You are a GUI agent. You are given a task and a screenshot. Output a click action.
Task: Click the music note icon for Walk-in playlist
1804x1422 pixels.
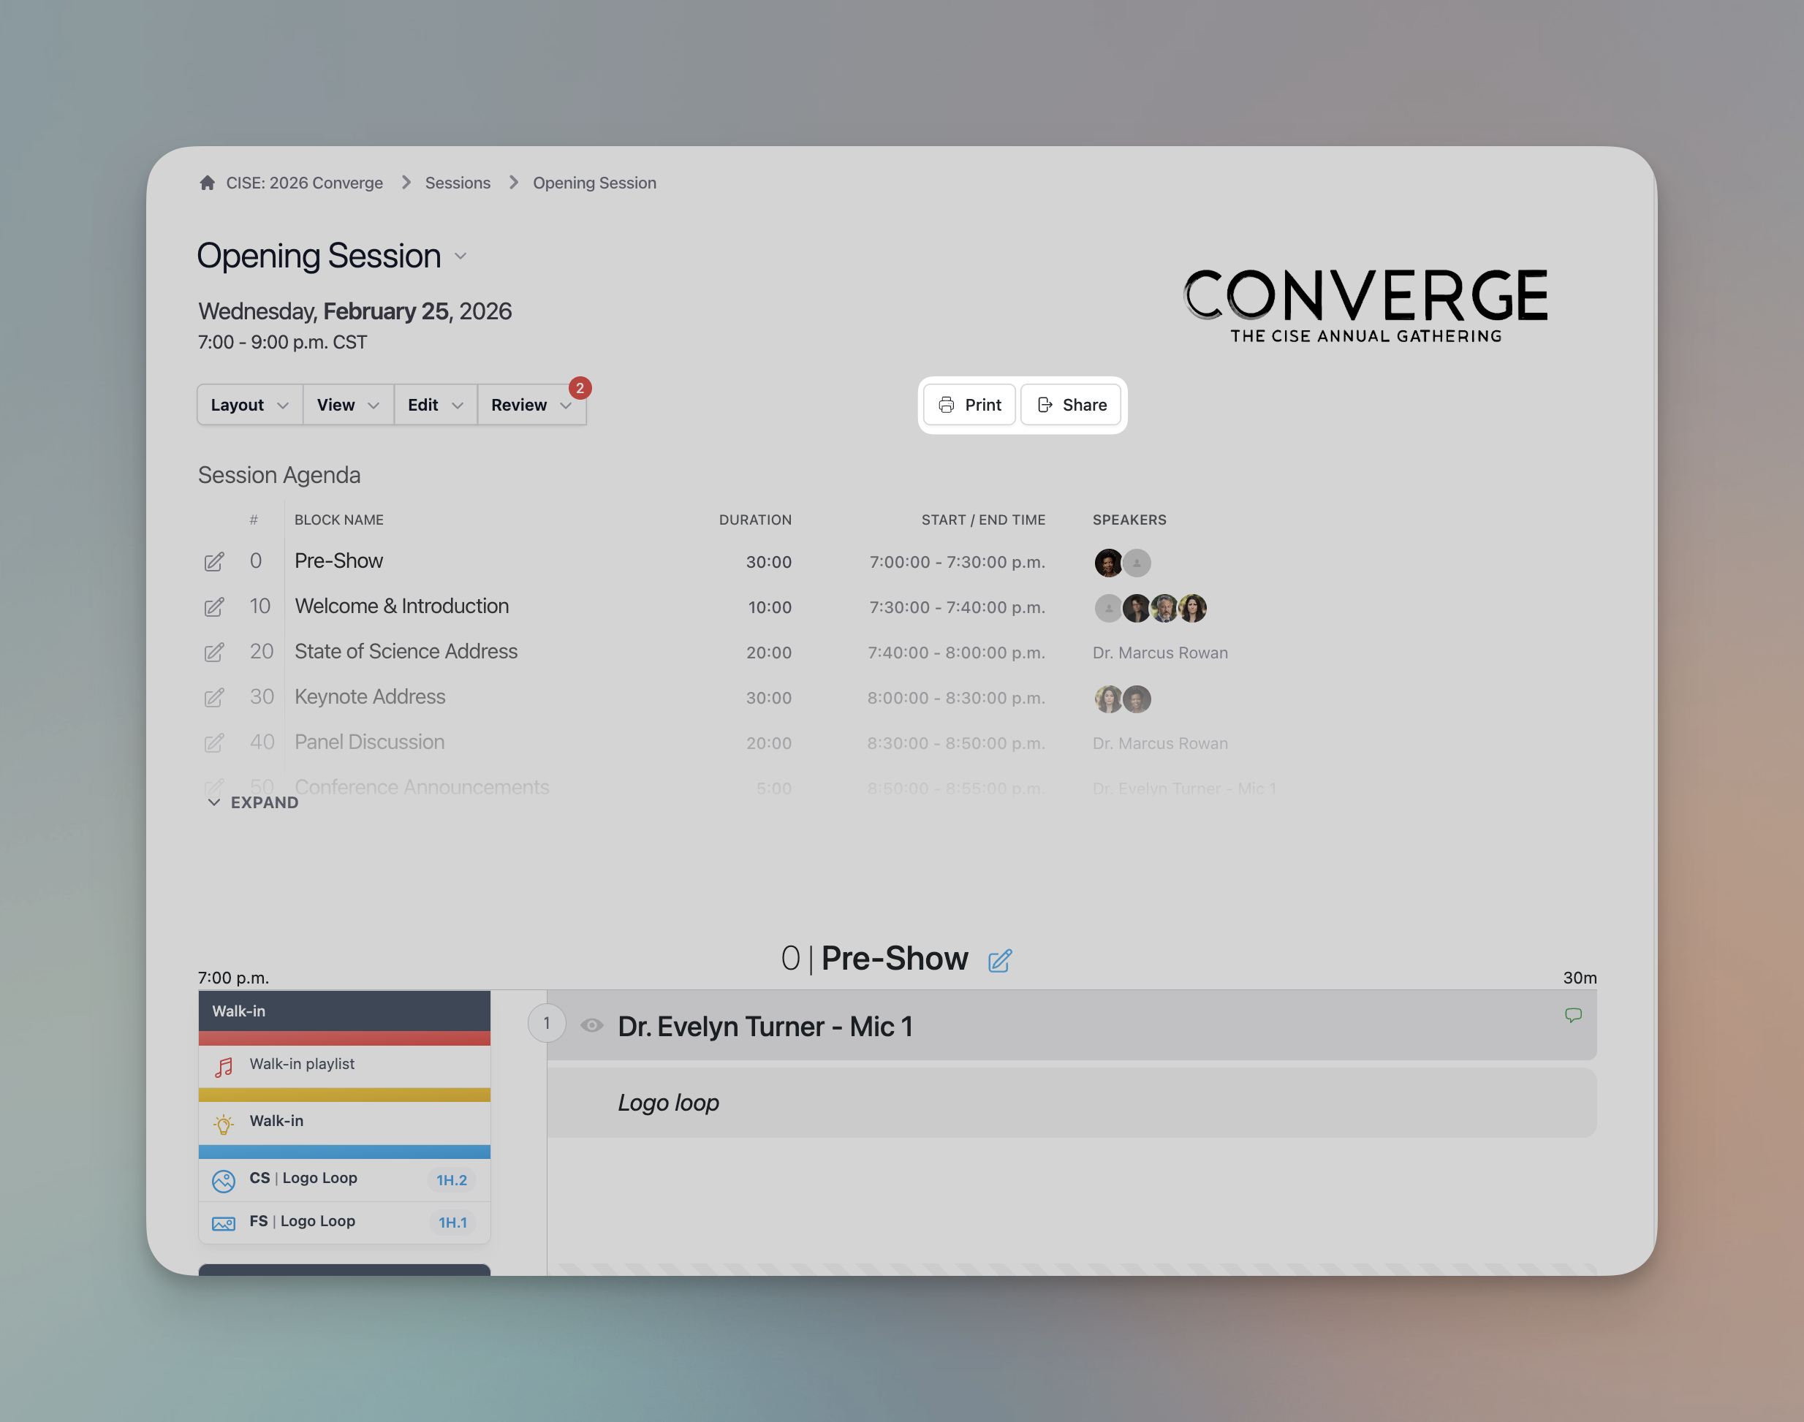click(223, 1067)
